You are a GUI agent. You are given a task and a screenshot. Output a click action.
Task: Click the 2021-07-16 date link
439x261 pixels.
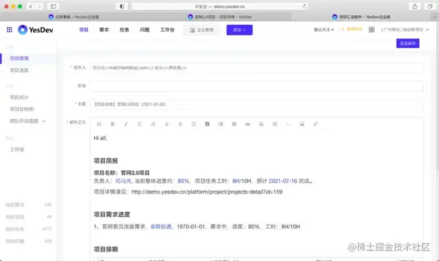pos(283,181)
